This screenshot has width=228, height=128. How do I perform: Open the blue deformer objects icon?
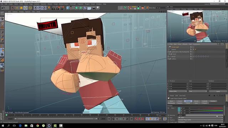[x=85, y=8]
